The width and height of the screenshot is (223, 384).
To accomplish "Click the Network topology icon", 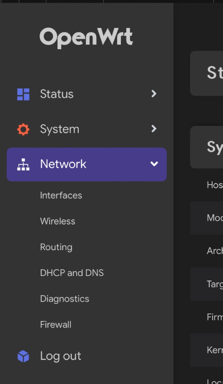I will click(23, 164).
